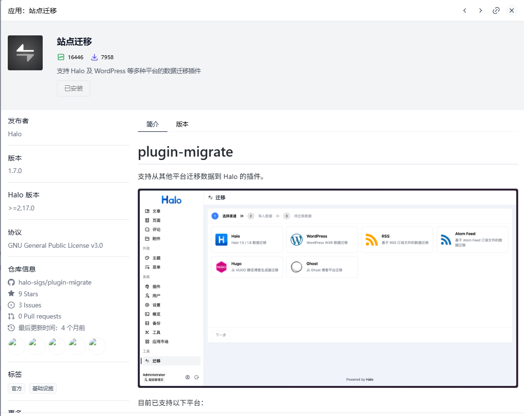Click the 已安装 button

pyautogui.click(x=73, y=89)
